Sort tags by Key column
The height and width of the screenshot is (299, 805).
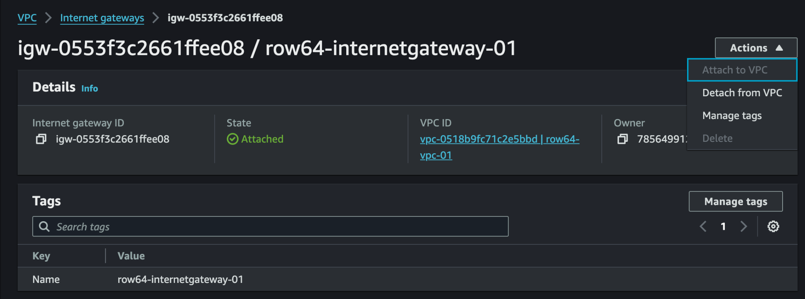click(41, 256)
